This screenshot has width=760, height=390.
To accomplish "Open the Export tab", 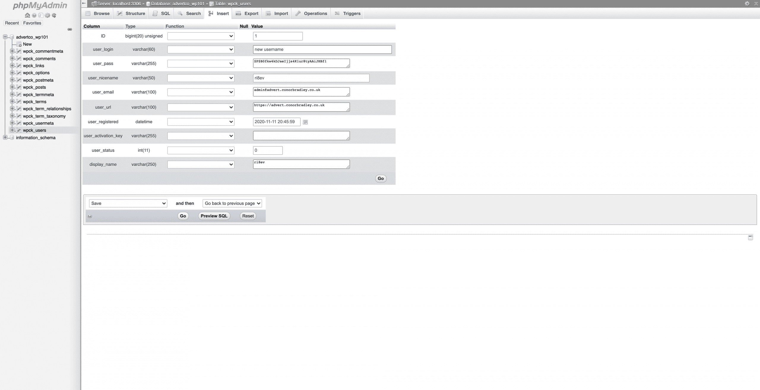I will [x=247, y=13].
